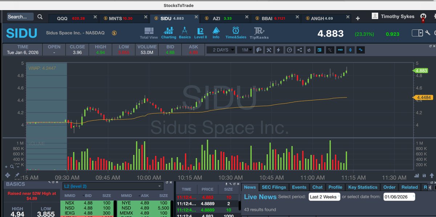
Task: Click the share chart icon
Action: click(300, 50)
